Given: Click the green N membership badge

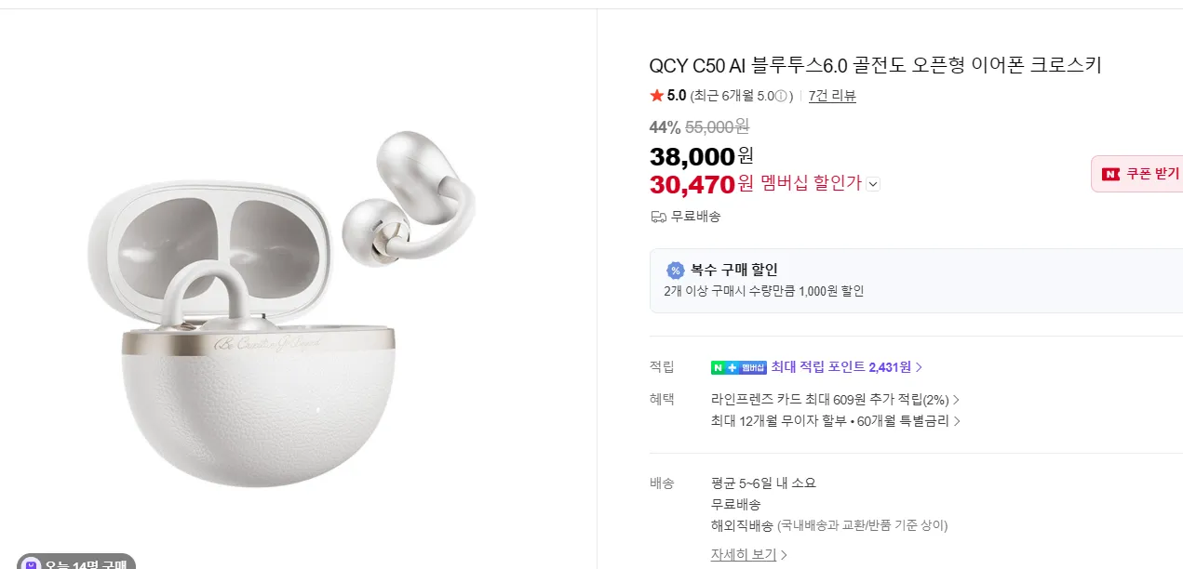Looking at the screenshot, I should click(x=738, y=367).
